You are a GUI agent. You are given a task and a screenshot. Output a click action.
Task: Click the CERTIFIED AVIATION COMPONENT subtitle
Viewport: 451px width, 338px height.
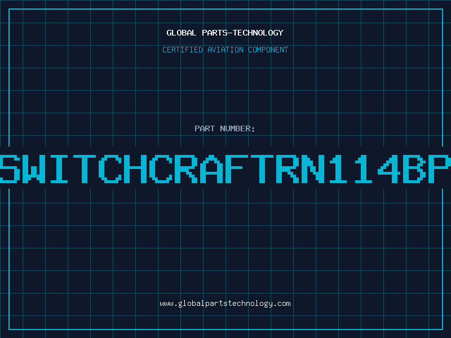(225, 50)
